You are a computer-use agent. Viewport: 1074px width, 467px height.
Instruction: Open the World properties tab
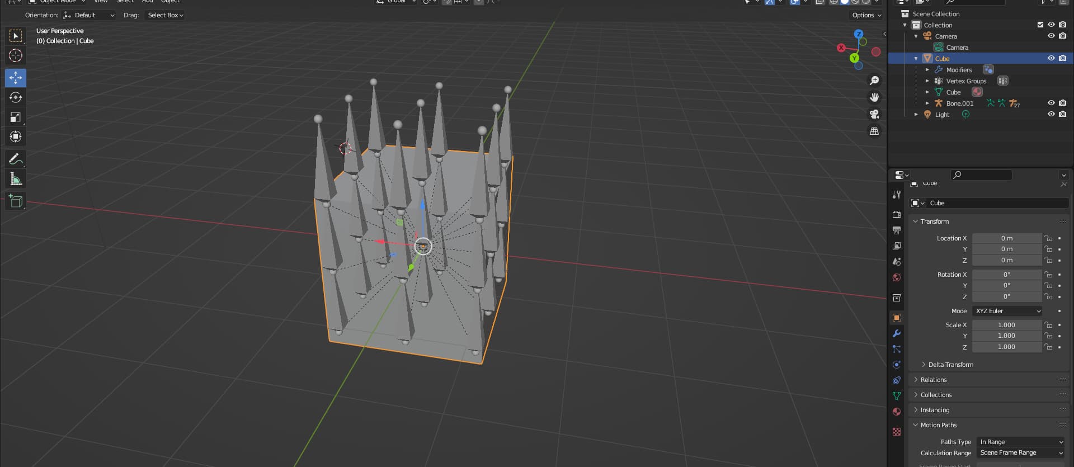(x=897, y=277)
